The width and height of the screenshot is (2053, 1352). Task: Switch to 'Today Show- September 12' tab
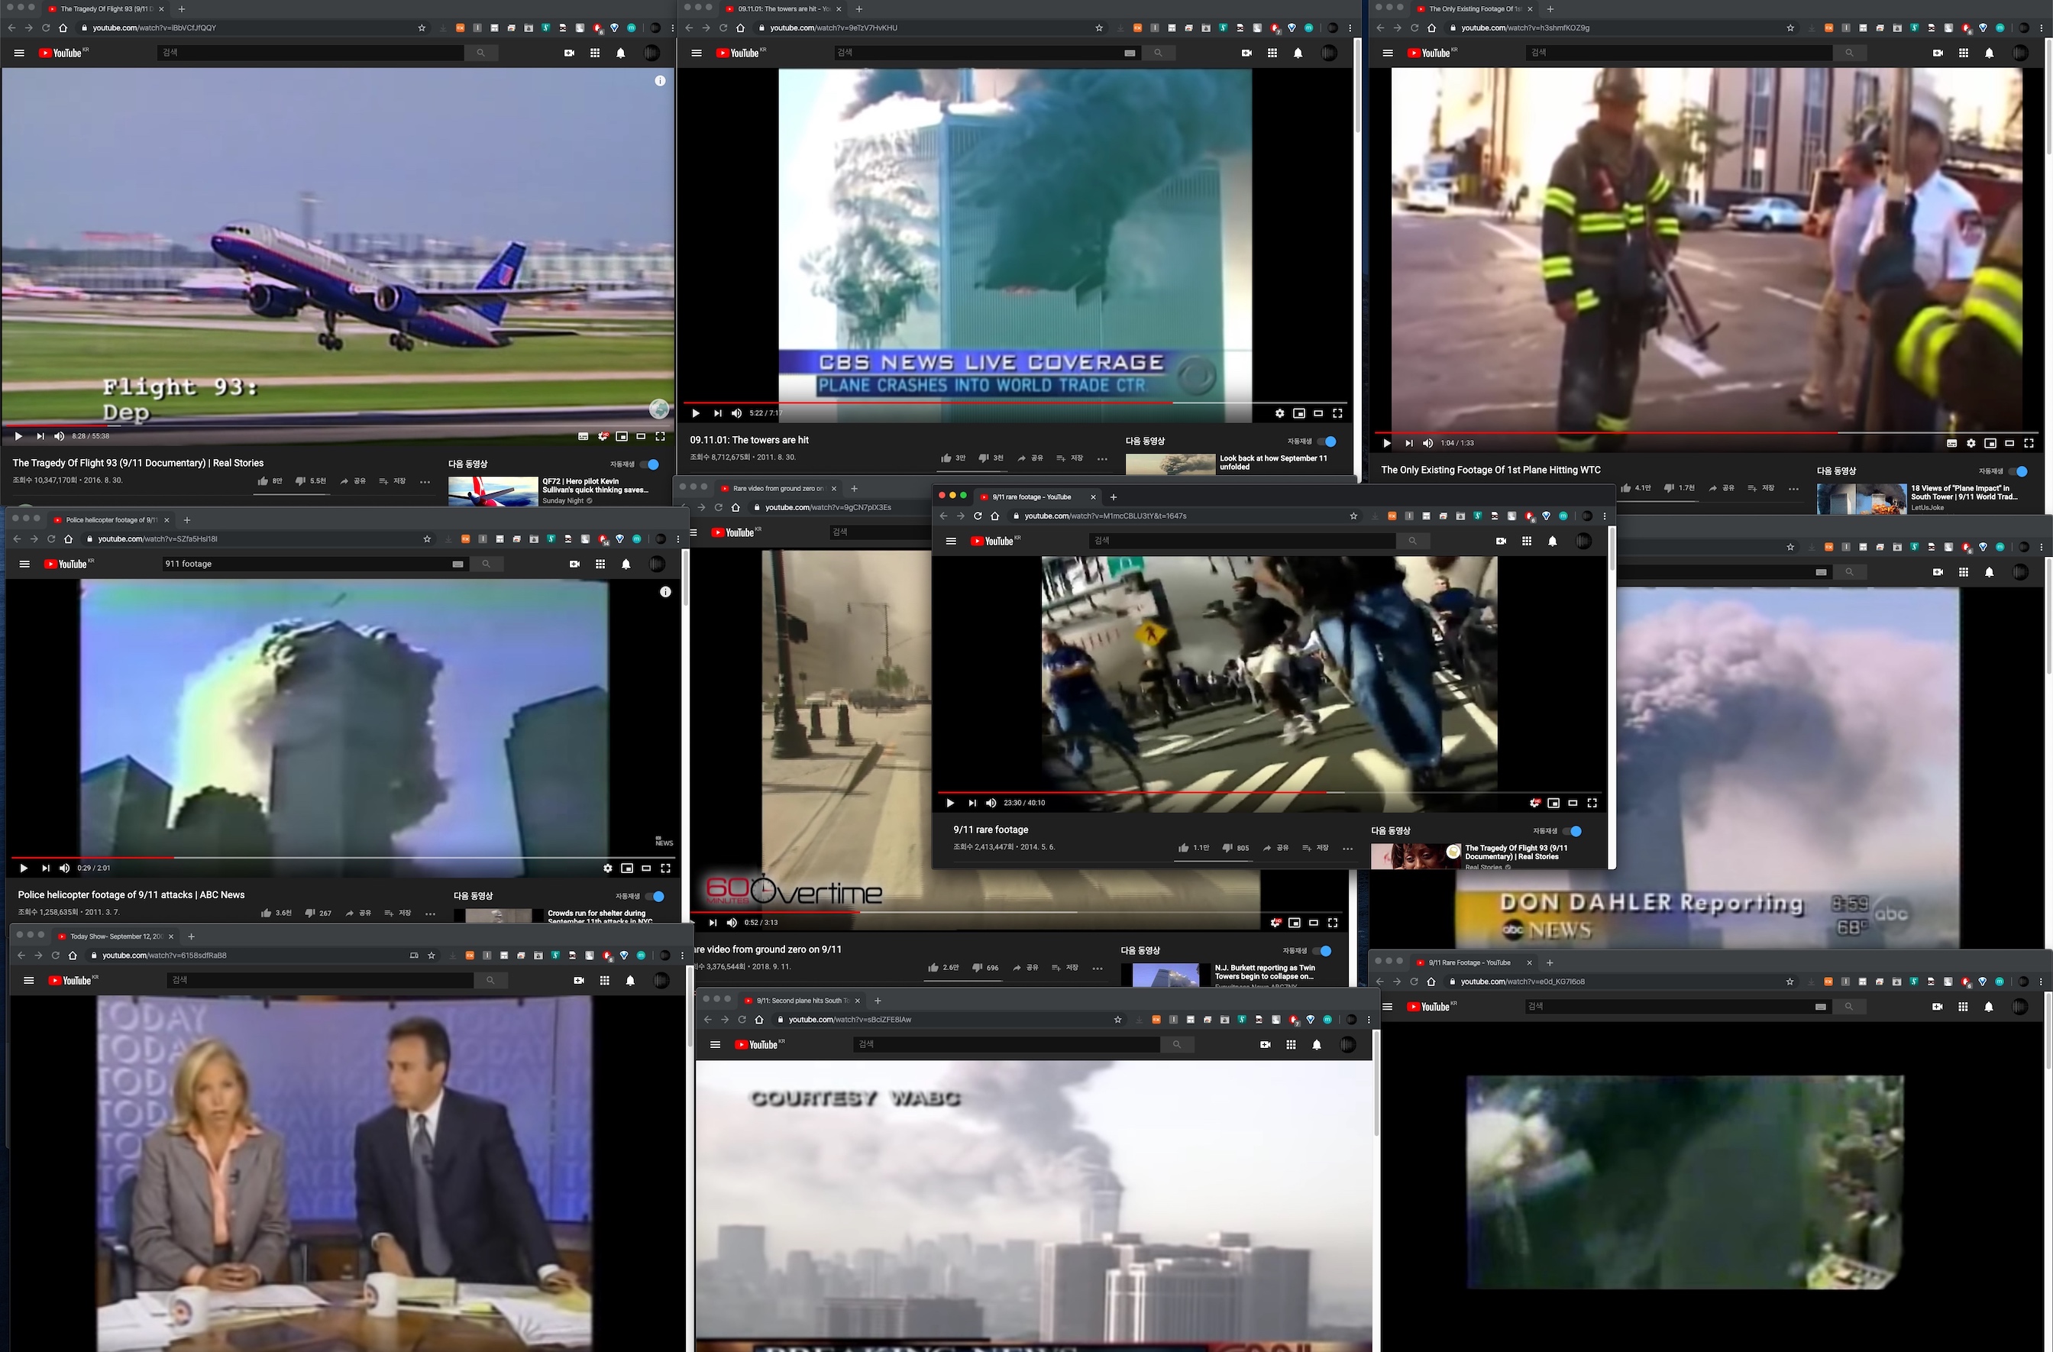click(x=115, y=936)
